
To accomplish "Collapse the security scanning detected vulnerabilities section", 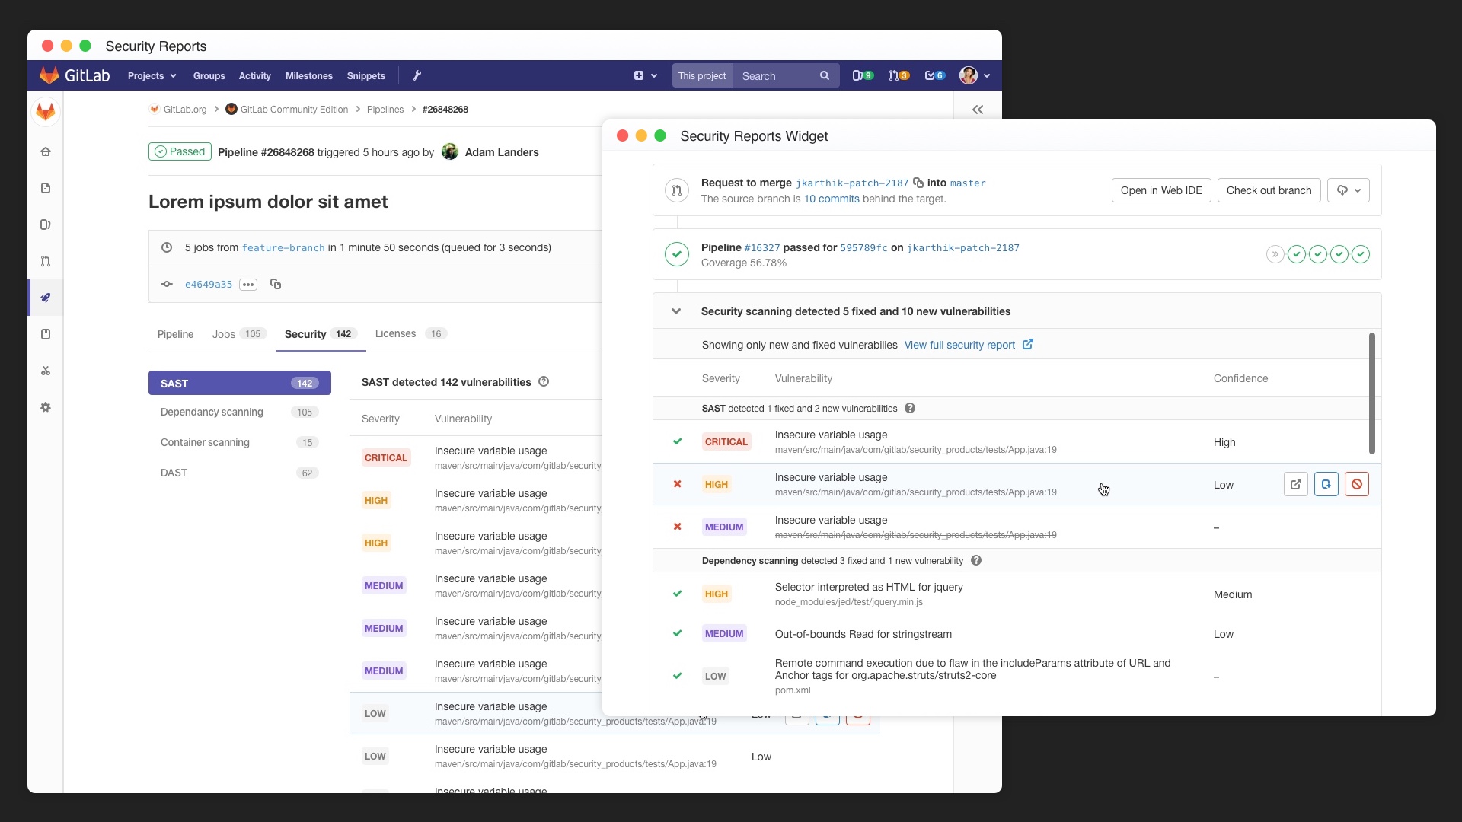I will click(x=676, y=311).
